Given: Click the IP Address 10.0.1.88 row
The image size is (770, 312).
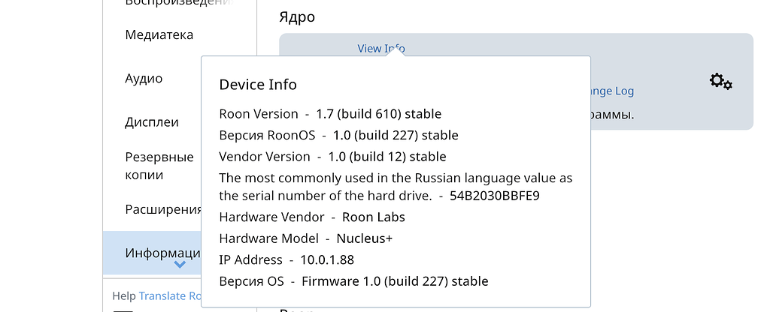Looking at the screenshot, I should (286, 259).
